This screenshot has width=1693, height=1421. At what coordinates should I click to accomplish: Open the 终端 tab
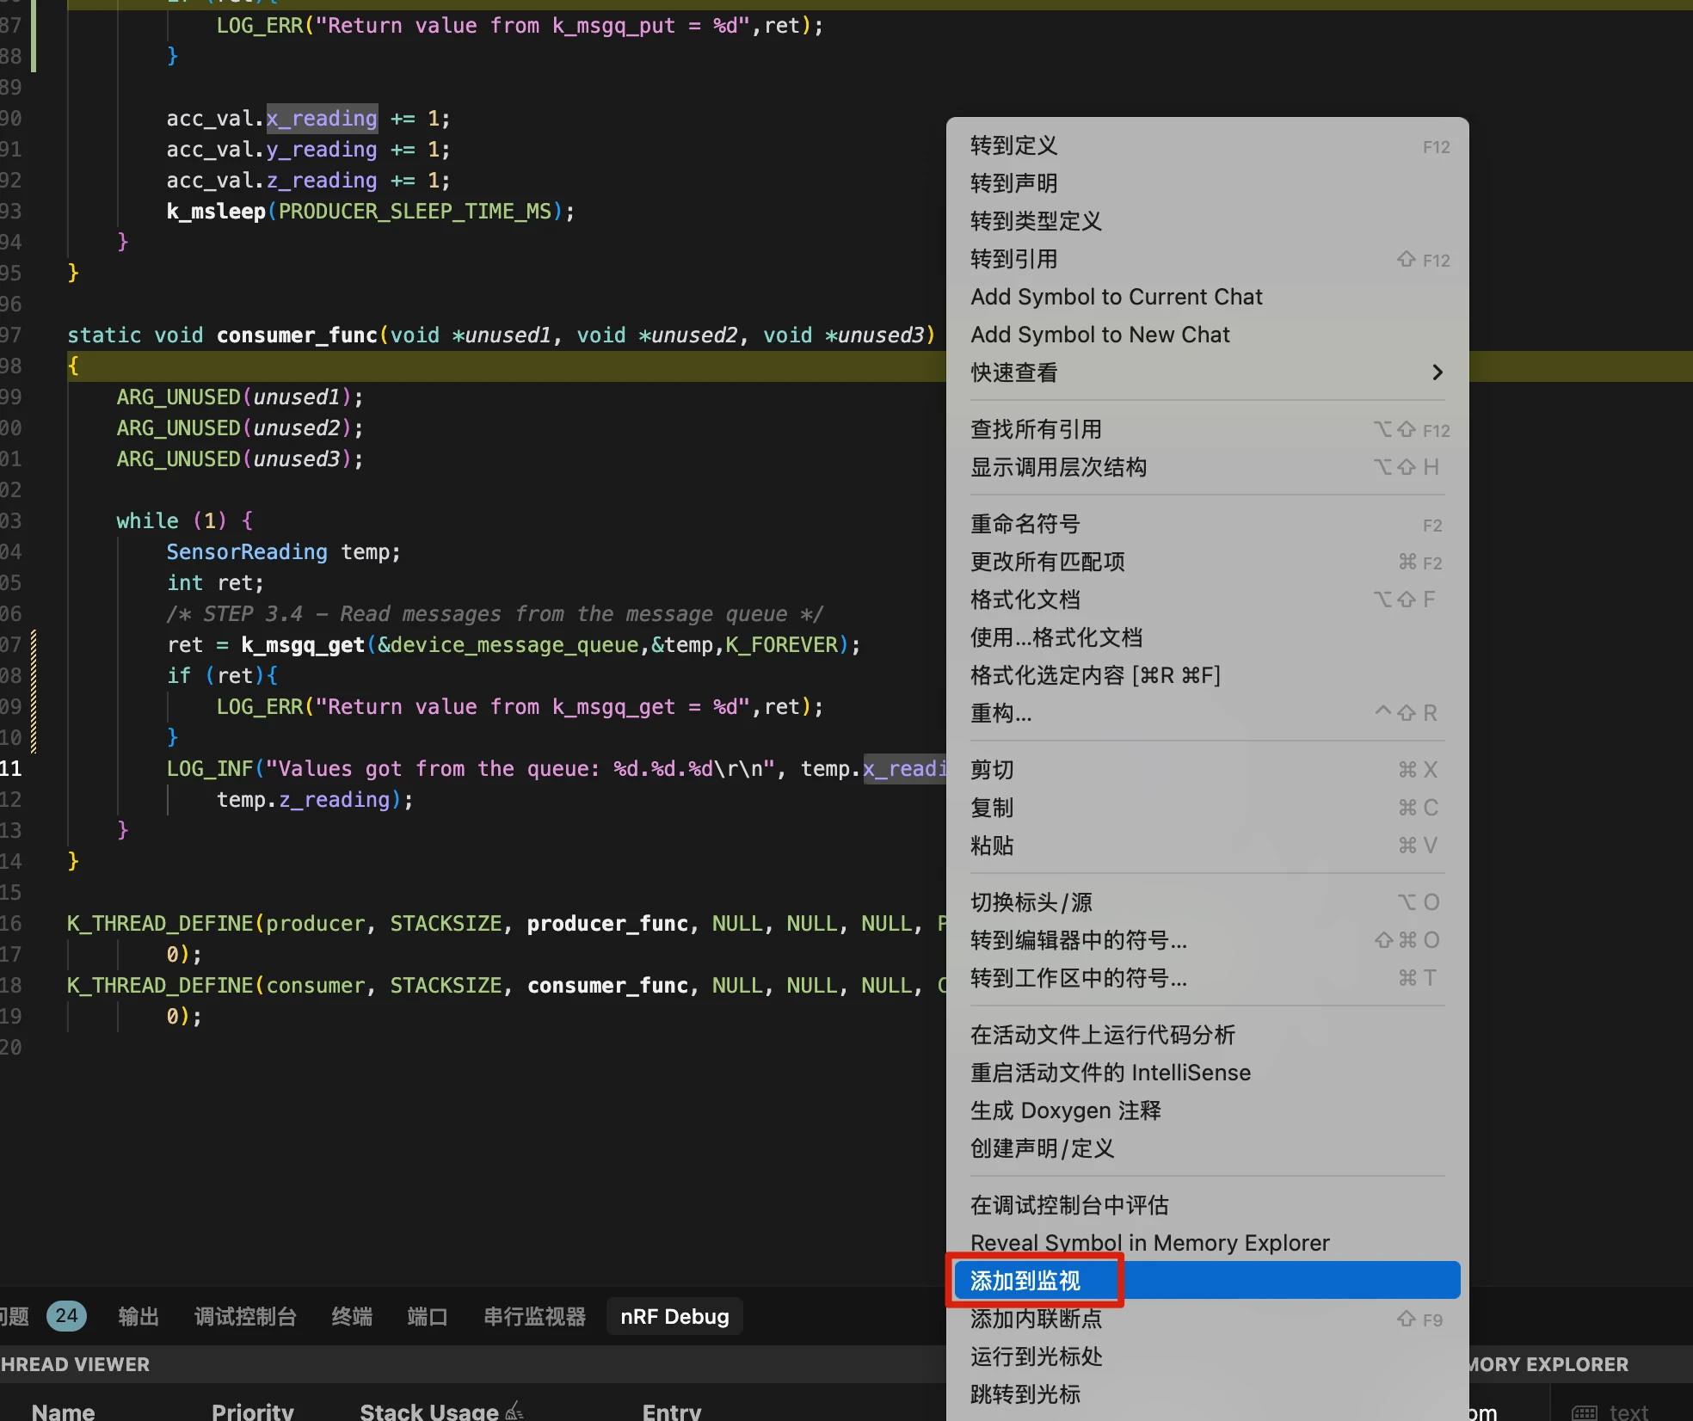352,1316
